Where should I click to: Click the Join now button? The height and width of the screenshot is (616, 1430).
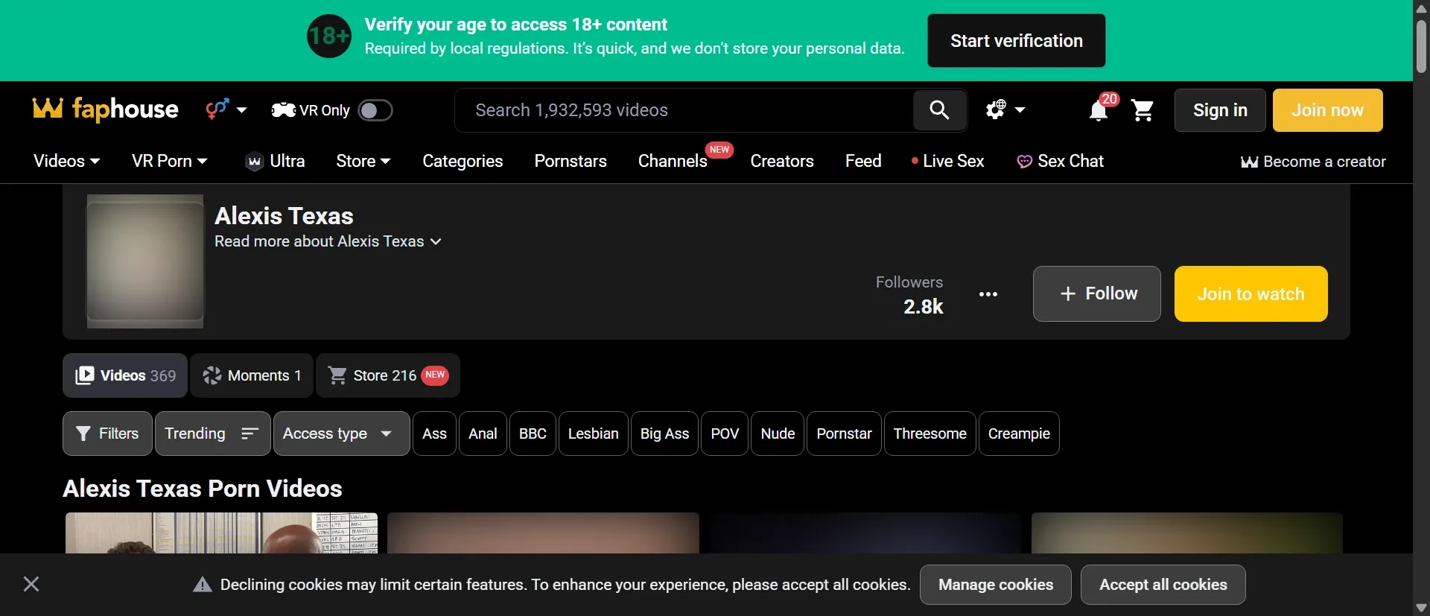[1328, 110]
